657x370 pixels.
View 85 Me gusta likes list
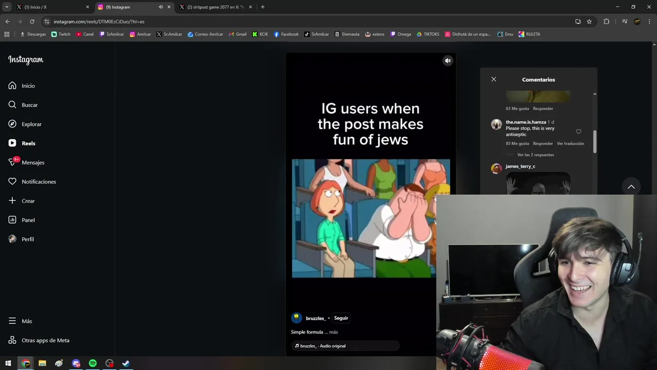click(x=517, y=143)
